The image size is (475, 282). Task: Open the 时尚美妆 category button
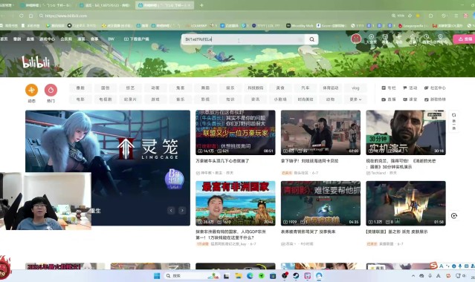306,99
